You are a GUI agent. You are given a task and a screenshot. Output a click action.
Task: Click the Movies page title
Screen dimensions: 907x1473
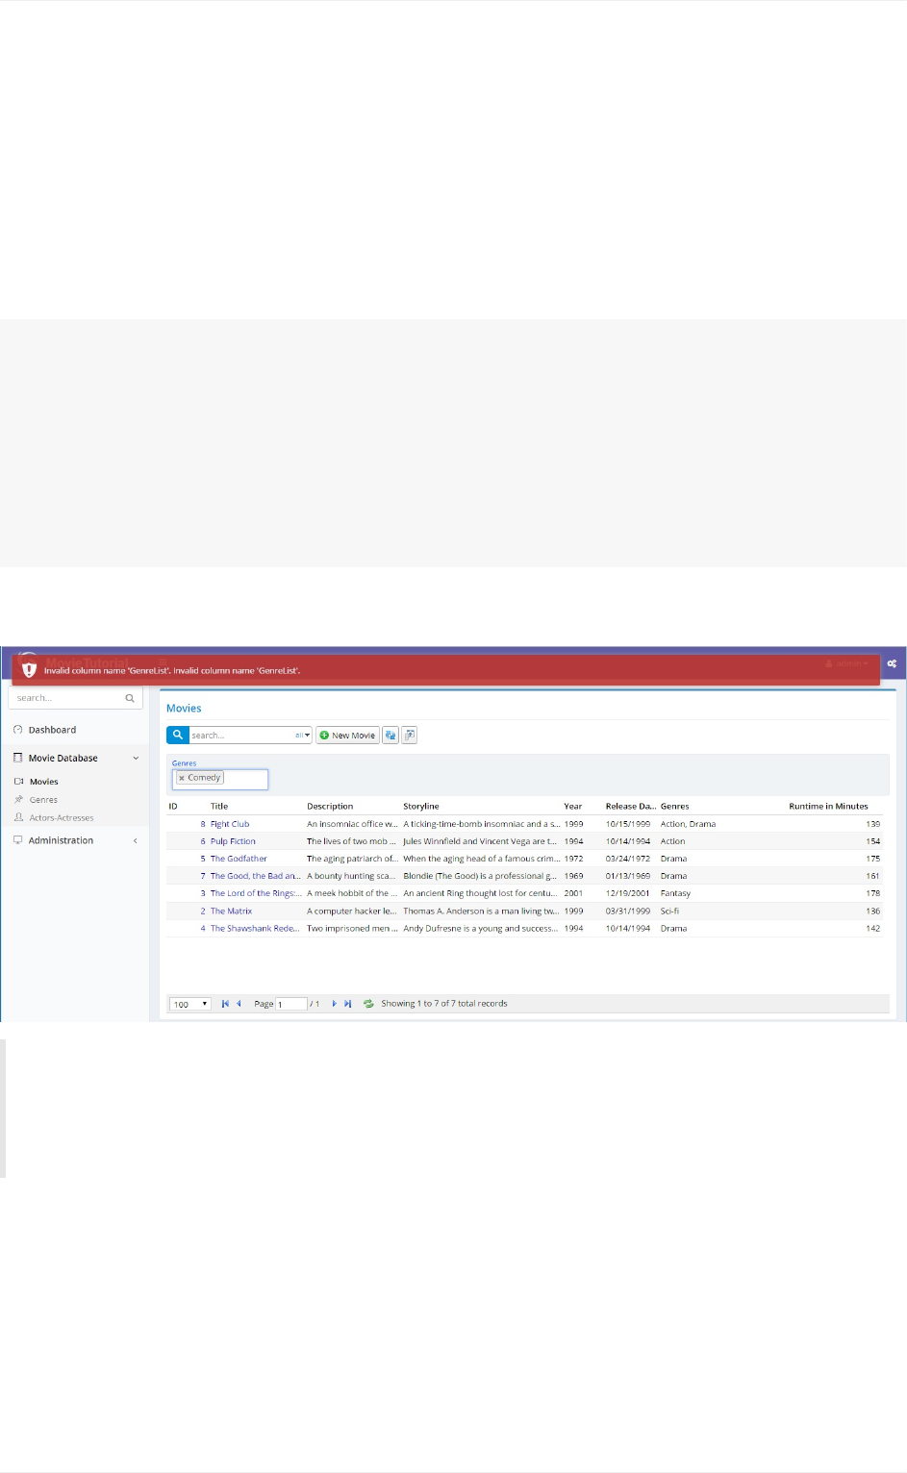(184, 709)
